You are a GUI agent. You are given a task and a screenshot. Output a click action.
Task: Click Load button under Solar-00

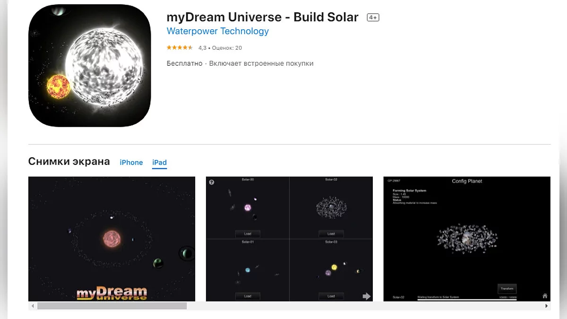coord(248,234)
